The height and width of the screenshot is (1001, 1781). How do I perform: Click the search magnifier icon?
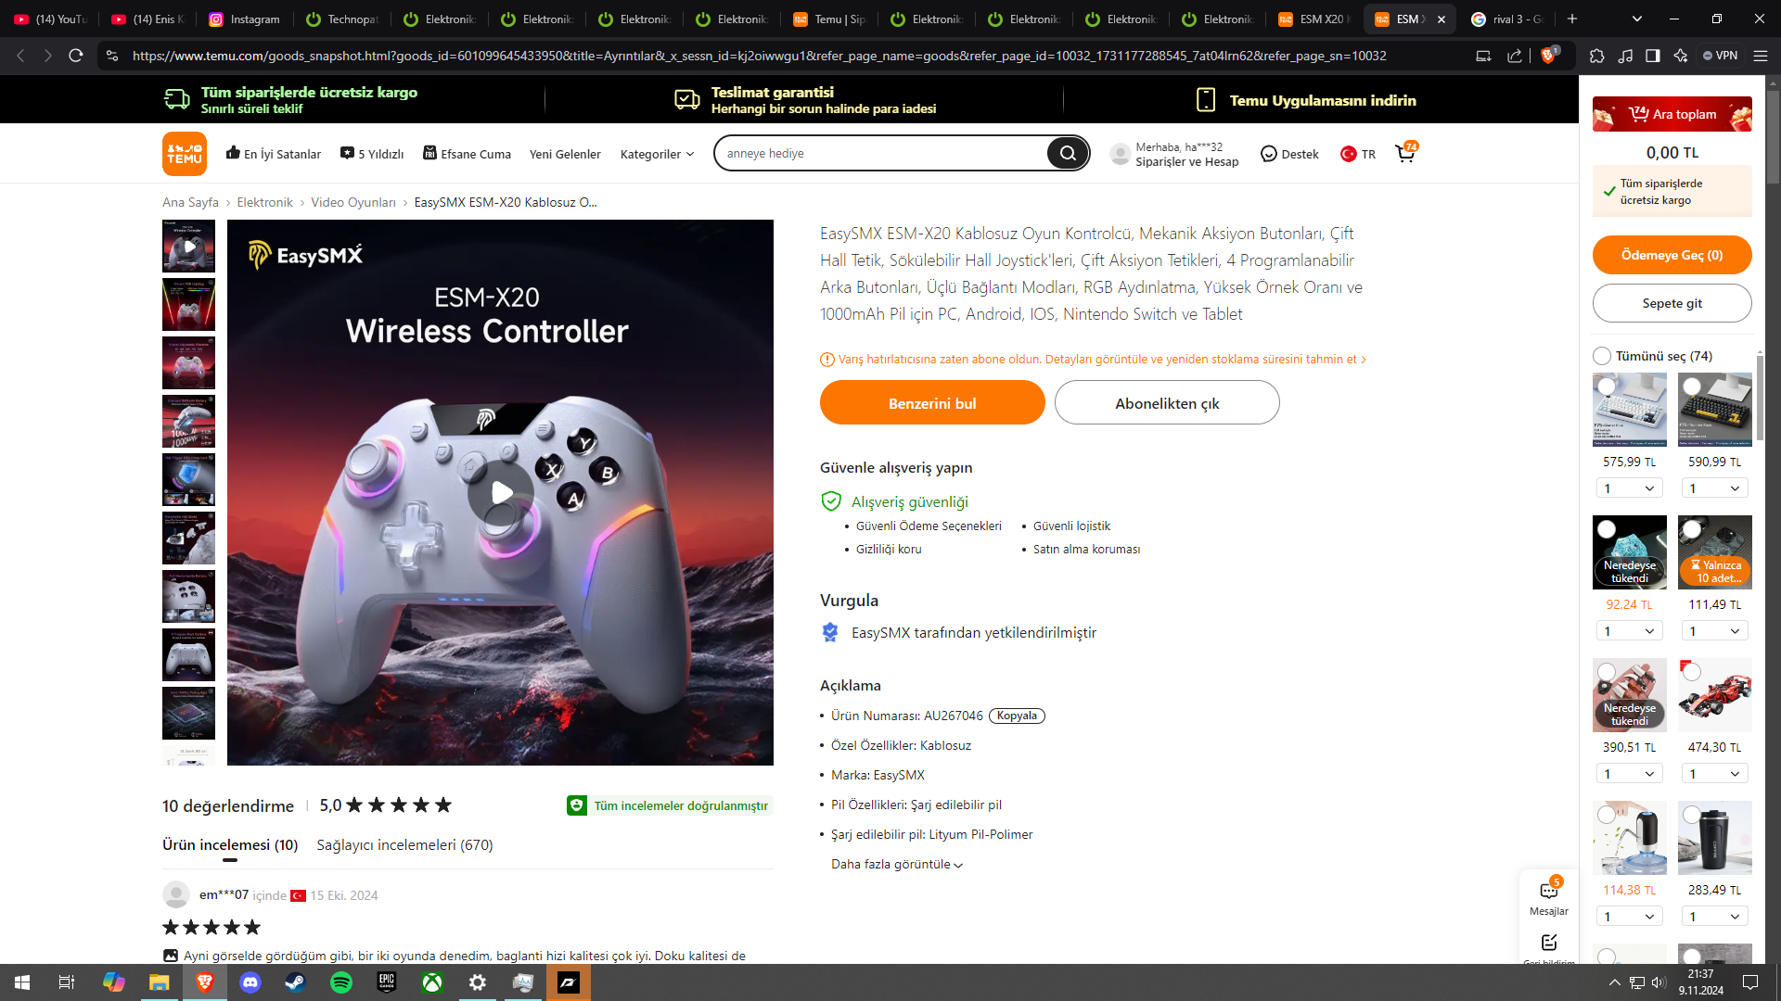[1068, 153]
